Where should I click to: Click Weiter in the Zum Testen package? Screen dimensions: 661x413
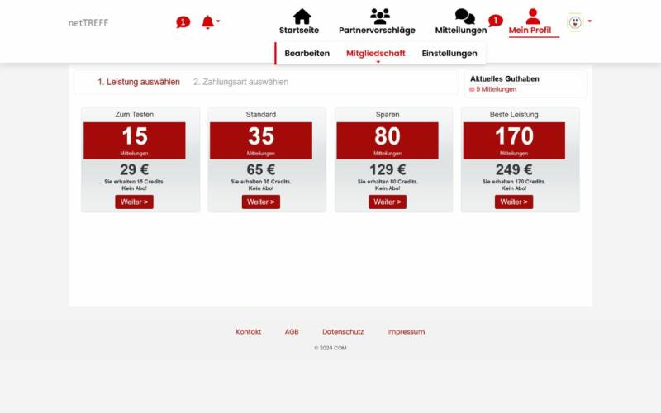tap(134, 202)
